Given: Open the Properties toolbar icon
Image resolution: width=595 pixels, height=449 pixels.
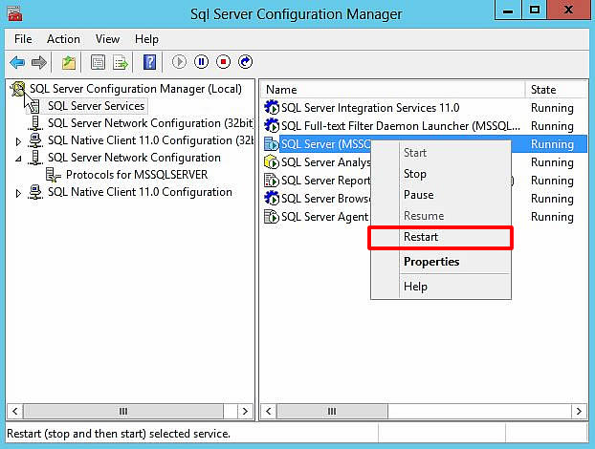Looking at the screenshot, I should click(x=97, y=63).
